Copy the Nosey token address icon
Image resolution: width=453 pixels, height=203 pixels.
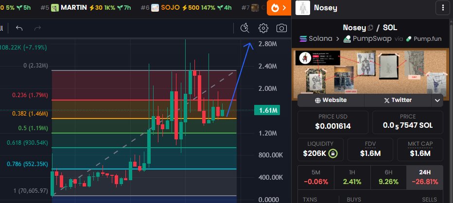pyautogui.click(x=370, y=28)
